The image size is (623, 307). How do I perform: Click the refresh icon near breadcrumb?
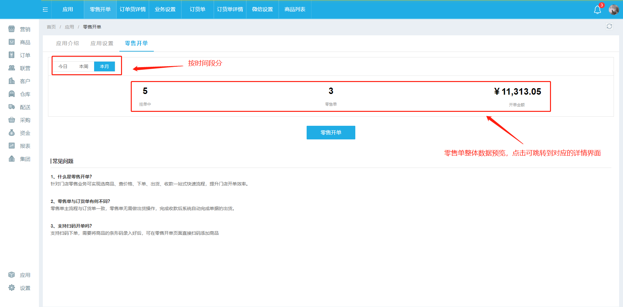609,26
